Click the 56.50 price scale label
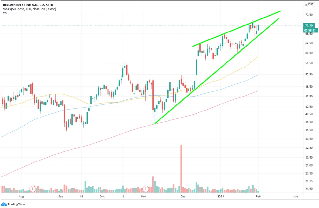 coord(308,63)
